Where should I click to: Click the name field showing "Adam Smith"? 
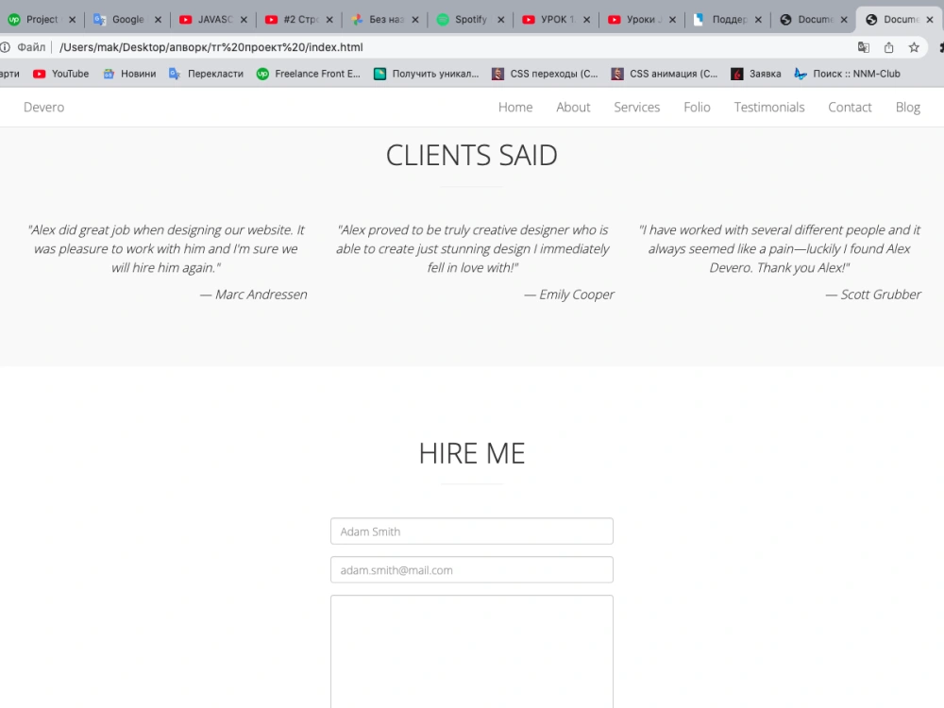pos(471,531)
